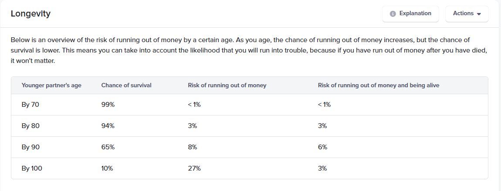
Task: Select the By 90 row label
Action: (30, 147)
